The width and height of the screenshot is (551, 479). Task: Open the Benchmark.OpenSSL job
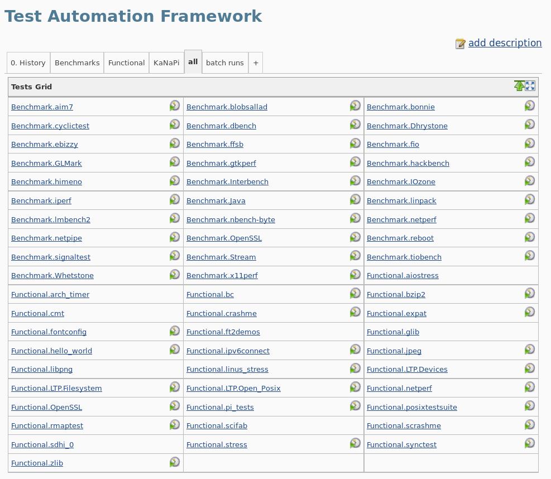pos(224,238)
